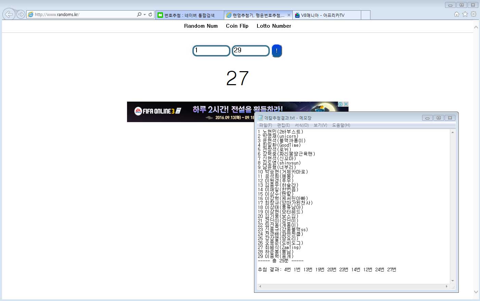Screen dimensions: 480x301
Task: Click line 2 박영재(unicorn) in Notepad
Action: 278,136
